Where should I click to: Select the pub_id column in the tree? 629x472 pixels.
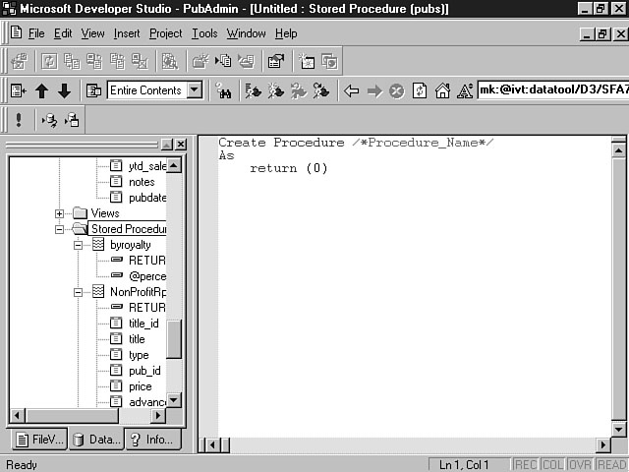pyautogui.click(x=144, y=371)
